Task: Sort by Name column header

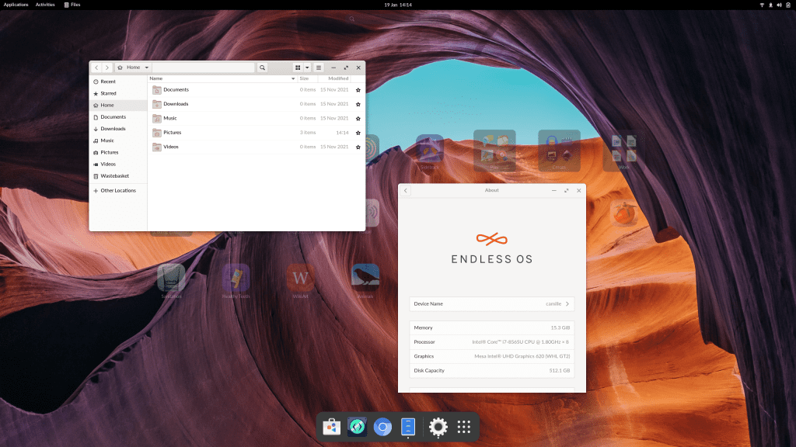Action: tap(222, 78)
